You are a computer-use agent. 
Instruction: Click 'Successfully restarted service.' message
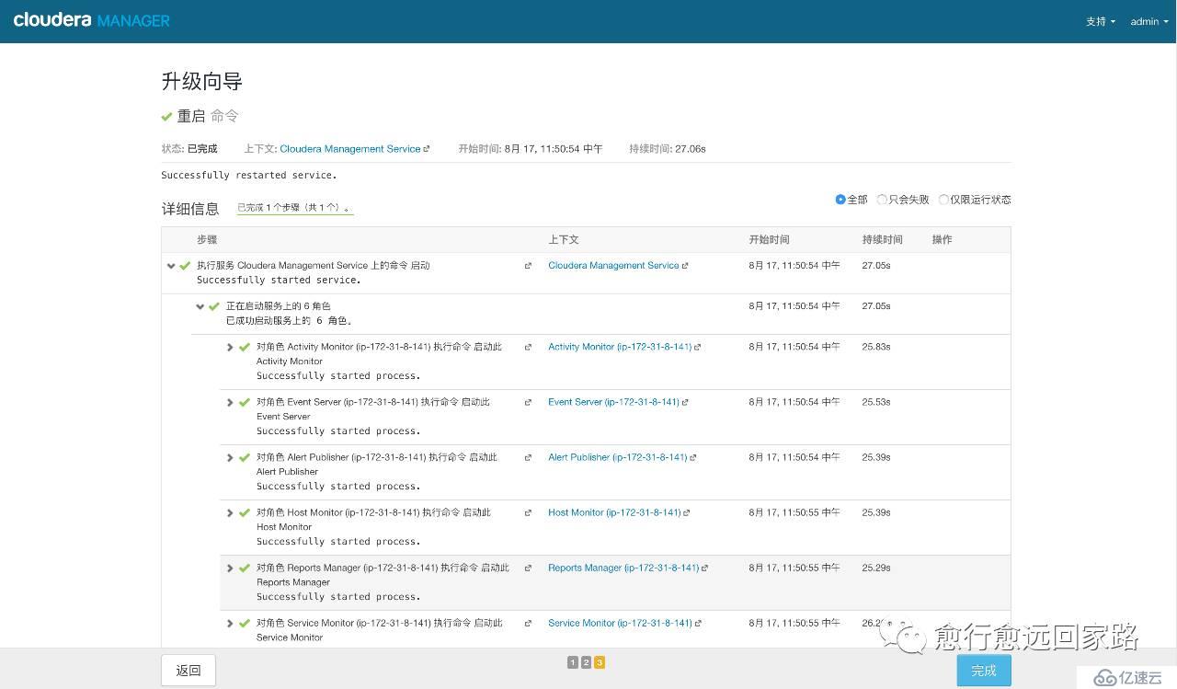pyautogui.click(x=249, y=175)
